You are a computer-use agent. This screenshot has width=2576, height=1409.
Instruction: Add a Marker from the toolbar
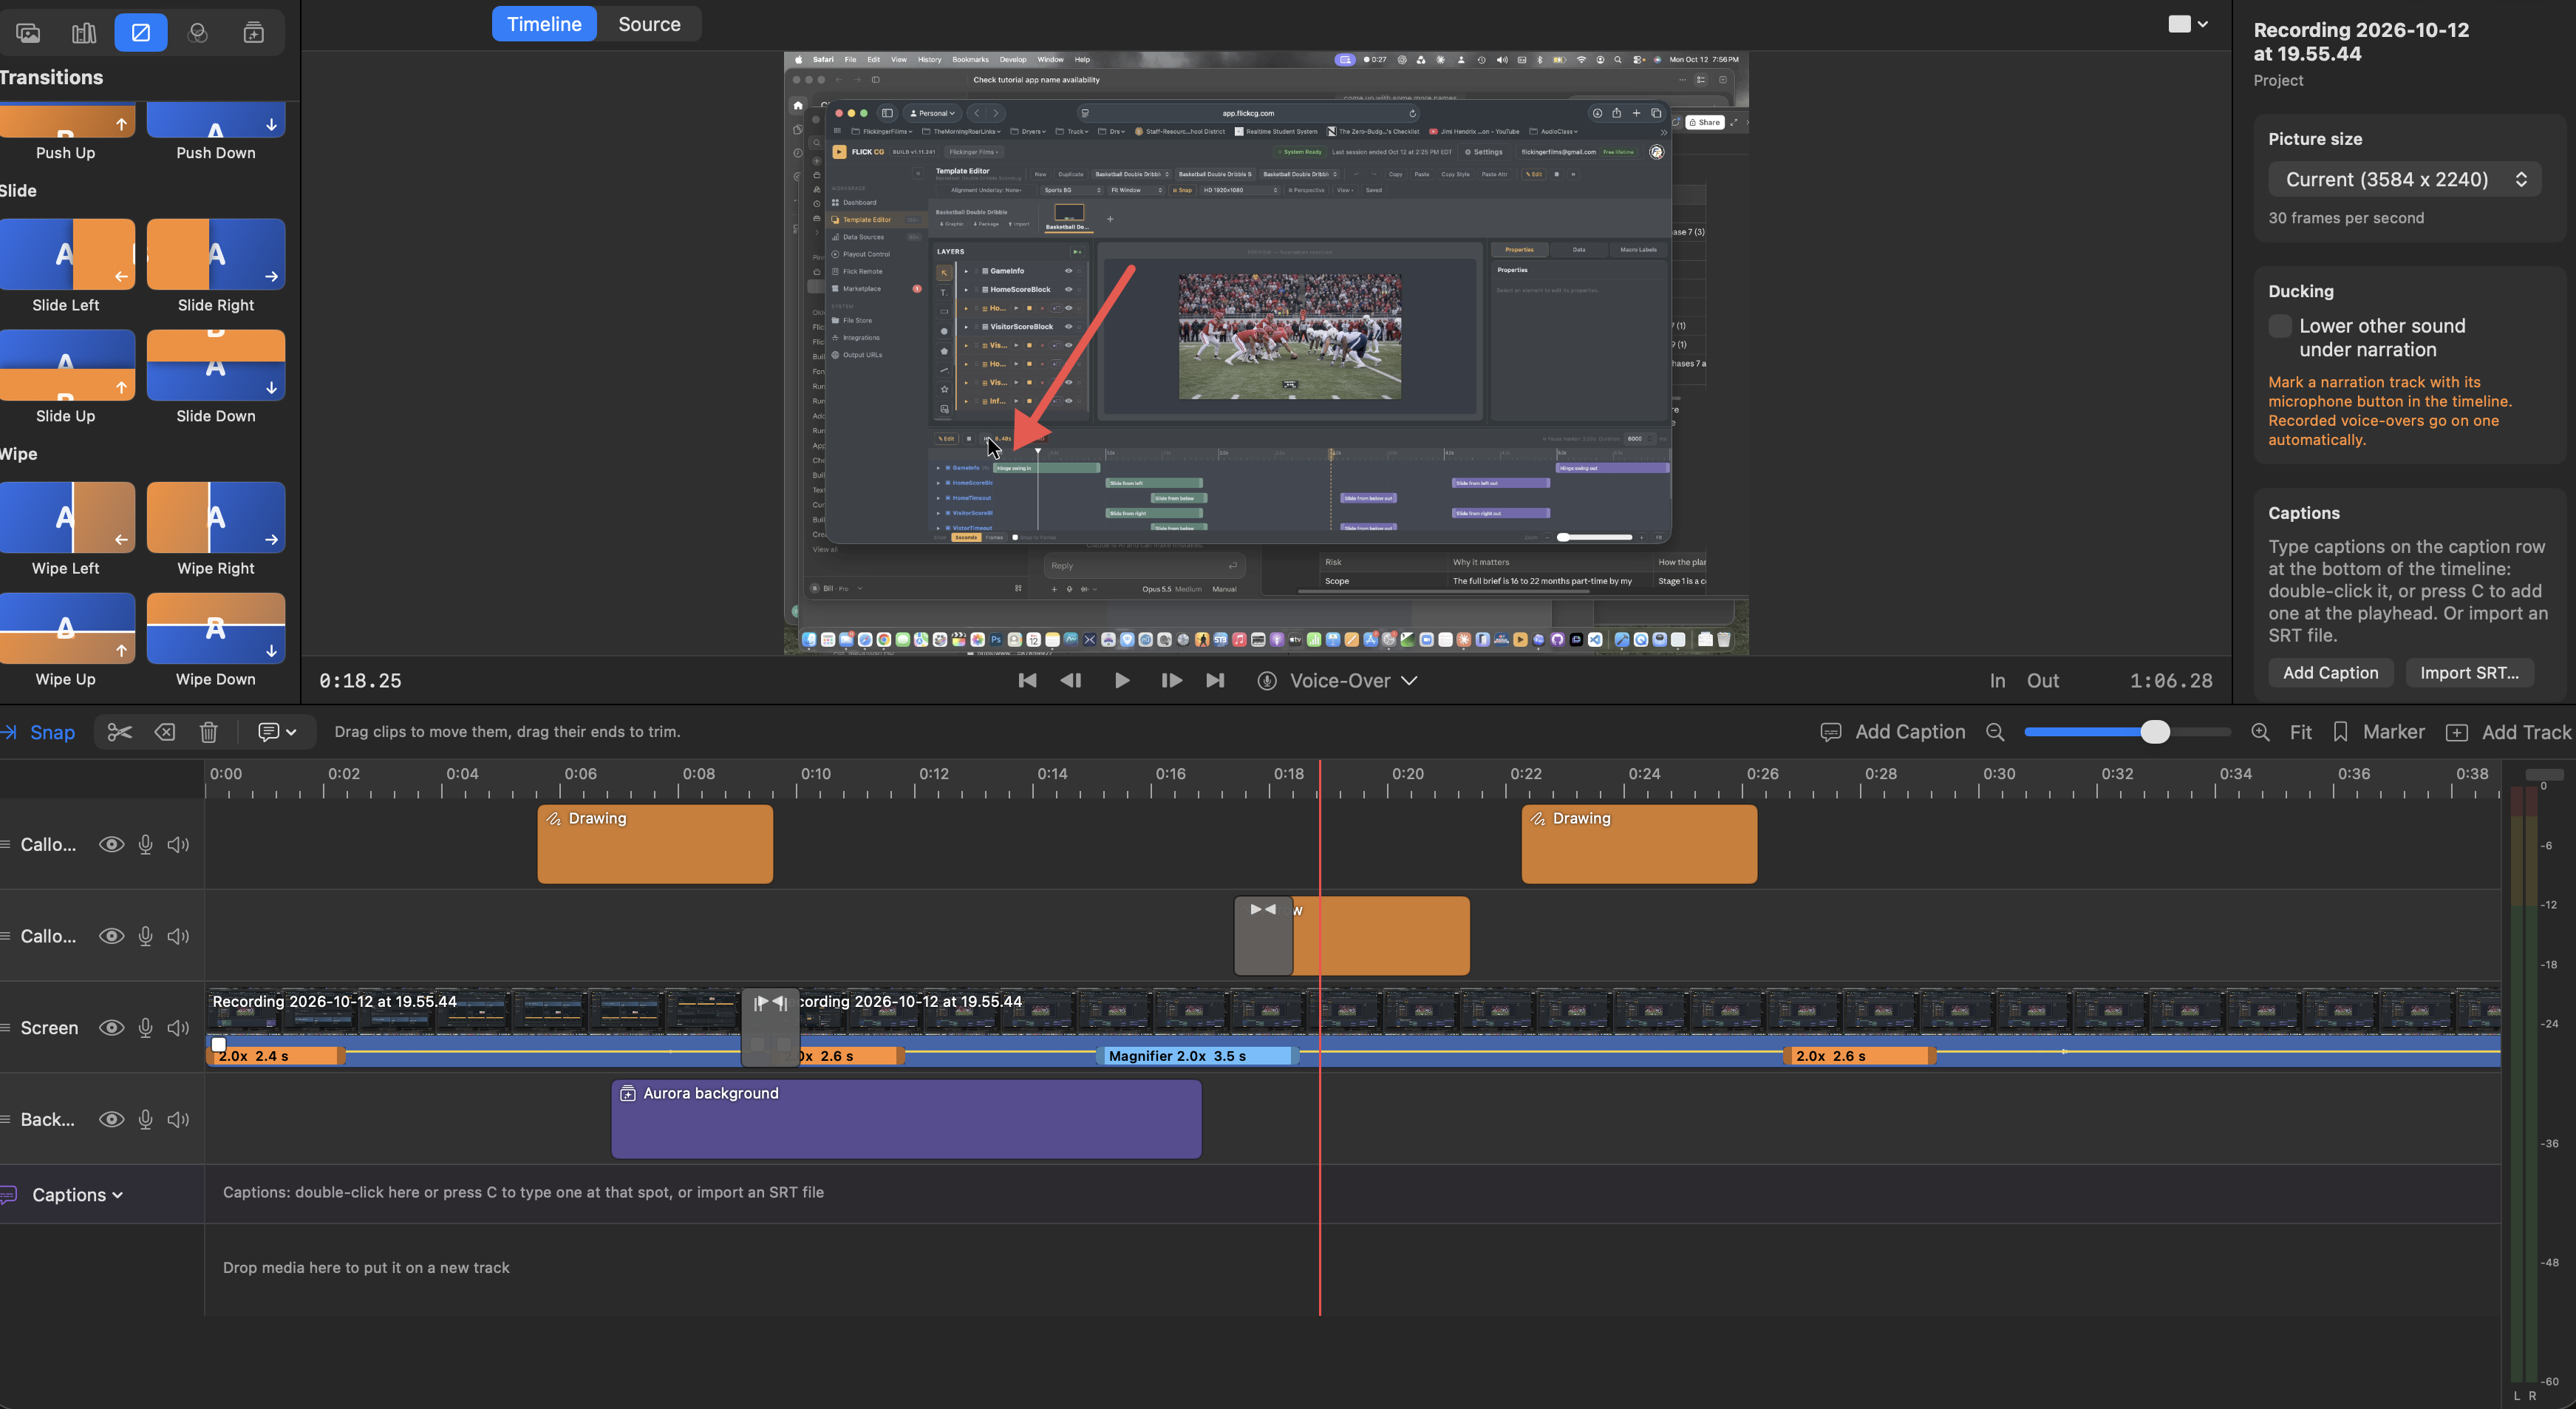point(2378,733)
